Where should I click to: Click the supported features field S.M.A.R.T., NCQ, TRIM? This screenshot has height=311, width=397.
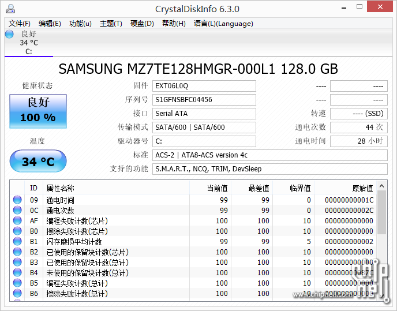click(x=270, y=169)
